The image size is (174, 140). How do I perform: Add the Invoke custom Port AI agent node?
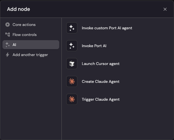point(107,28)
